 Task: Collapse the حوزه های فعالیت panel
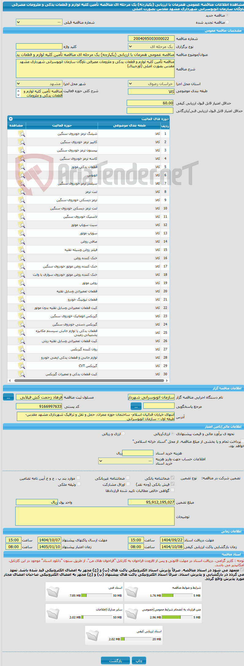point(11,119)
